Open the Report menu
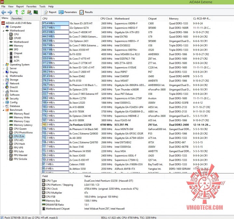 click(x=20, y=7)
